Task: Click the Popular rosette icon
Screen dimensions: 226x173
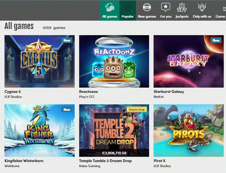Action: (128, 8)
